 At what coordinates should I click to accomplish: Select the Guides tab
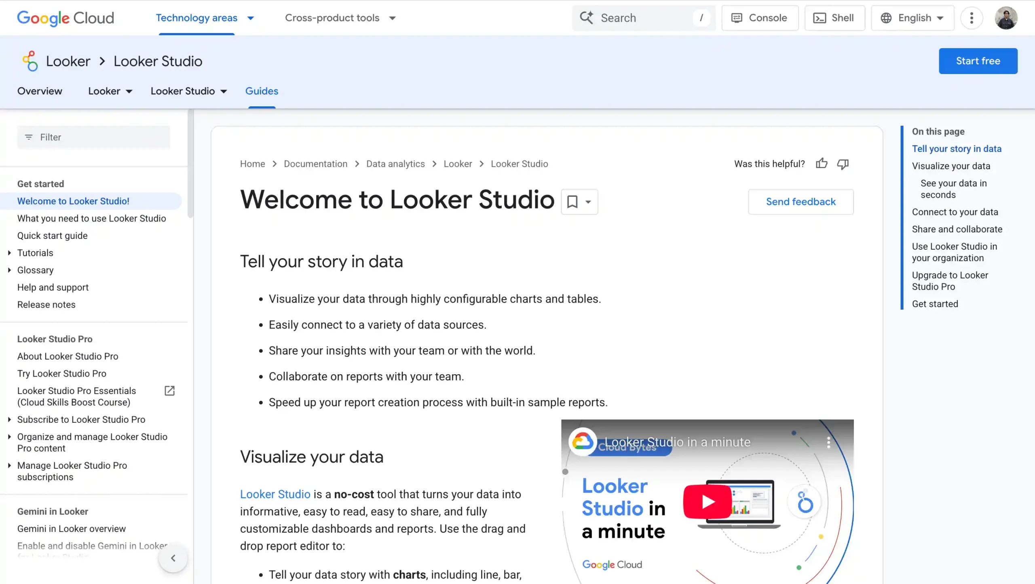pos(262,91)
